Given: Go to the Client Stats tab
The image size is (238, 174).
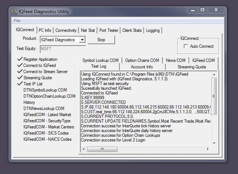Looking at the screenshot, I should coord(132,30).
